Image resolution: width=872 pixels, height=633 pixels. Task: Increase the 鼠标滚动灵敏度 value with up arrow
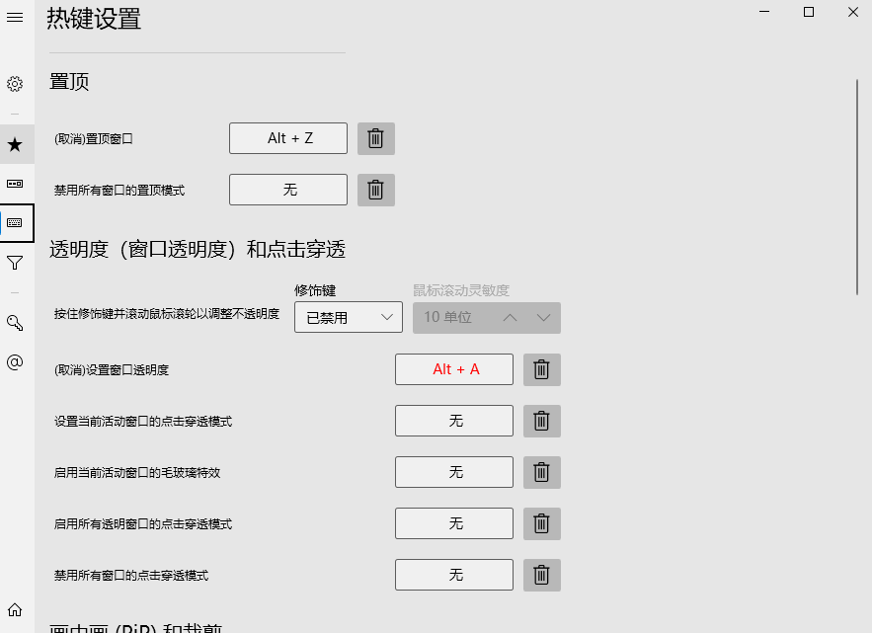point(510,318)
